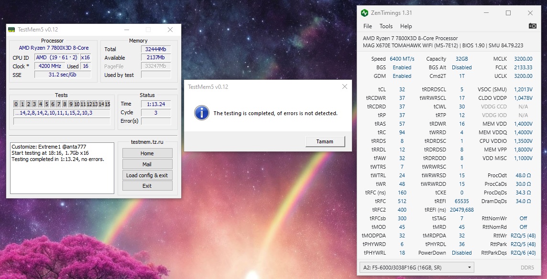Click the motherboard line 'MAG X670E TOMAHAWK WIFI'

point(411,45)
